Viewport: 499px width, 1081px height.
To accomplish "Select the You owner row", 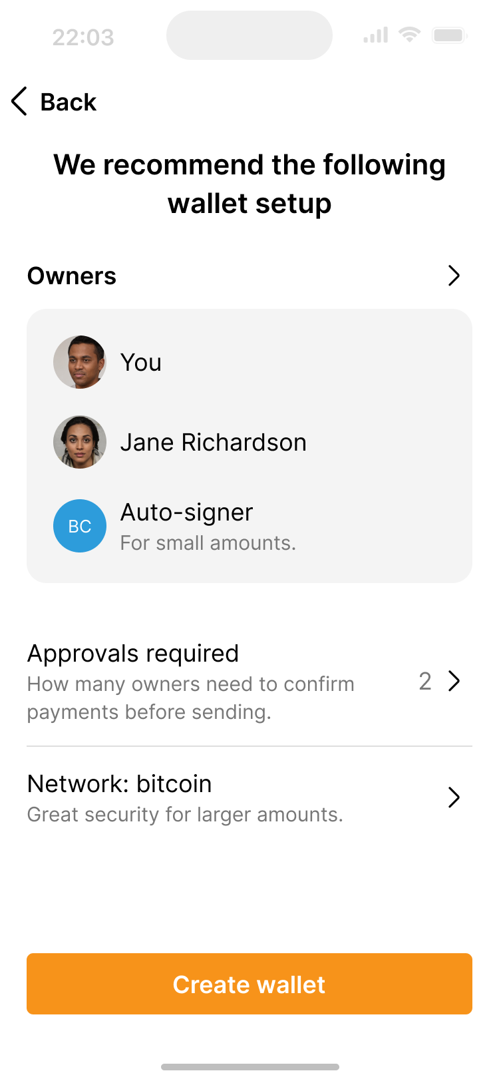I will click(x=141, y=363).
